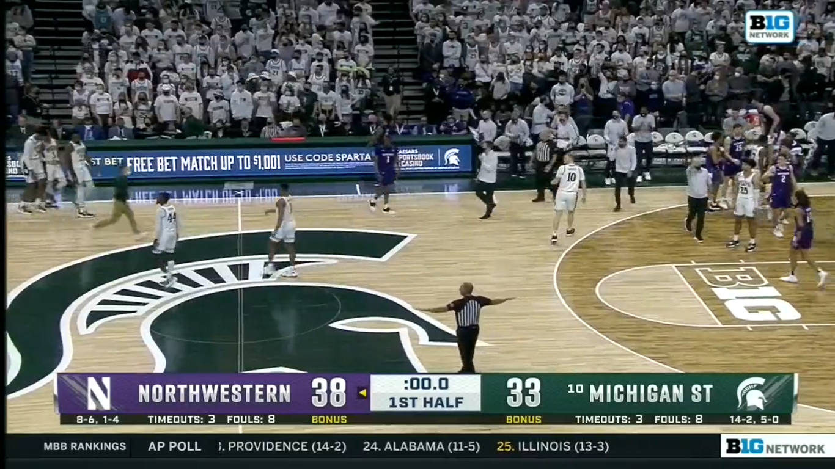Screen dimensions: 835x469
Task: Click the MBB RANKINGS ticker label
Action: tap(84, 446)
